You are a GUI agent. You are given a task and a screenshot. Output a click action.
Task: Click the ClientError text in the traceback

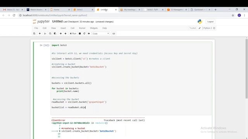coord(59,120)
